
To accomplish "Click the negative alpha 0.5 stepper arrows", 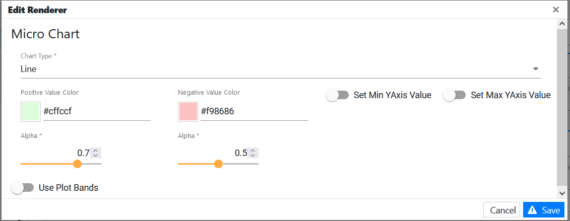I will click(x=254, y=153).
